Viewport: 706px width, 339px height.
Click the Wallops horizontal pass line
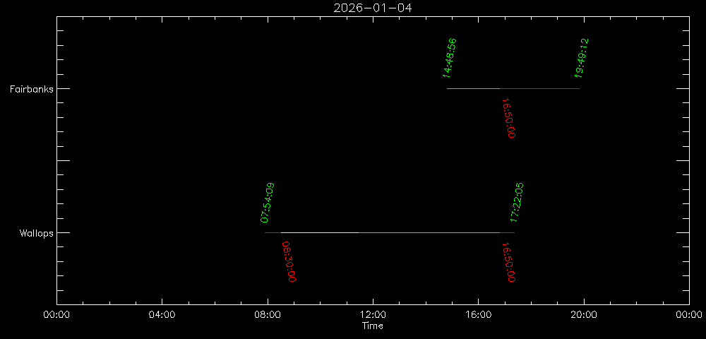(x=389, y=232)
